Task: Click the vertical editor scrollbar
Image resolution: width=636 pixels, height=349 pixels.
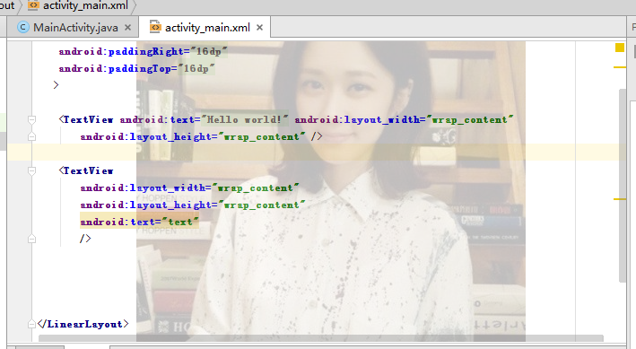Action: pos(623,185)
